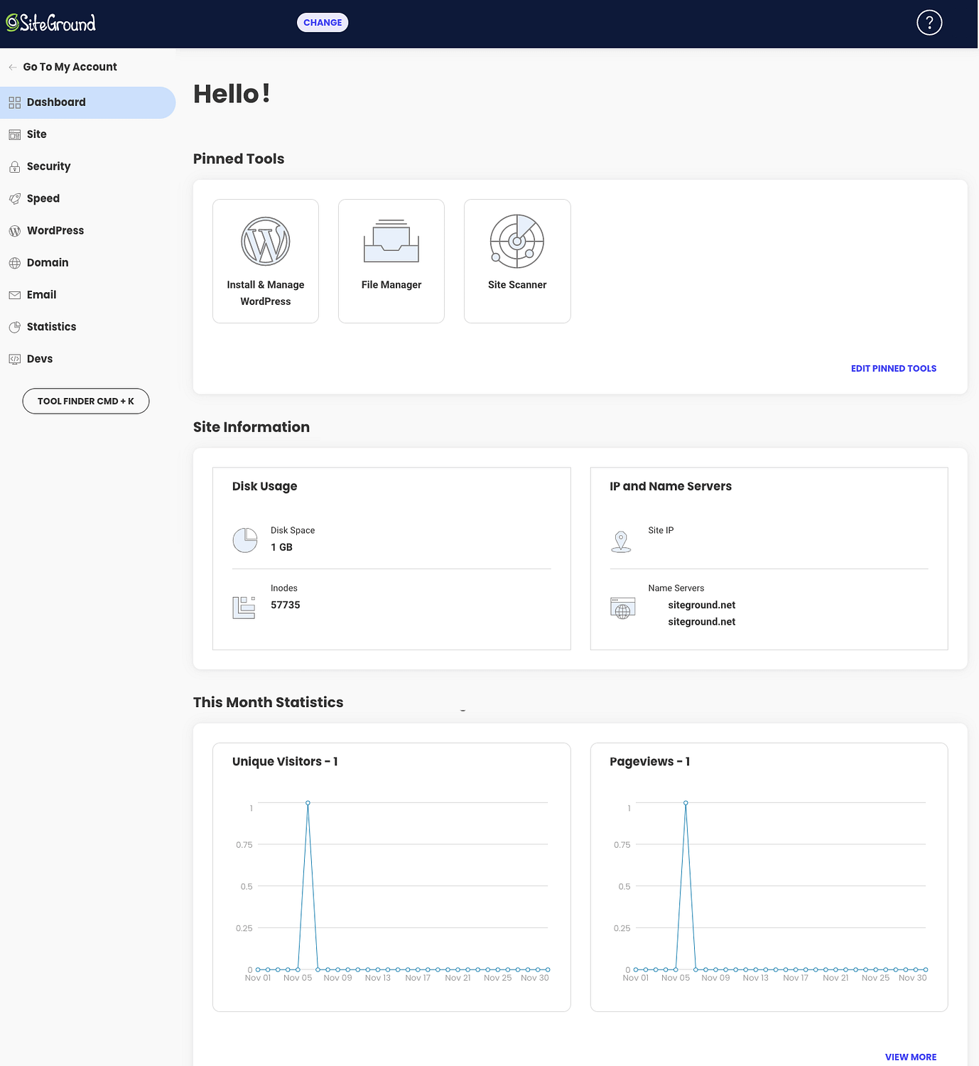
Task: Open the Dashboard menu item
Action: 87,102
